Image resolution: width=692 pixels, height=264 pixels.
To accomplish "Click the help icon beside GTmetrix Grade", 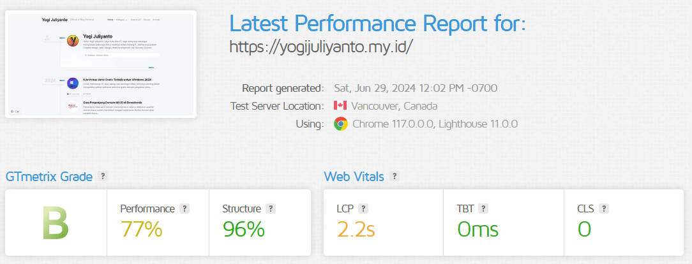I will (x=102, y=176).
